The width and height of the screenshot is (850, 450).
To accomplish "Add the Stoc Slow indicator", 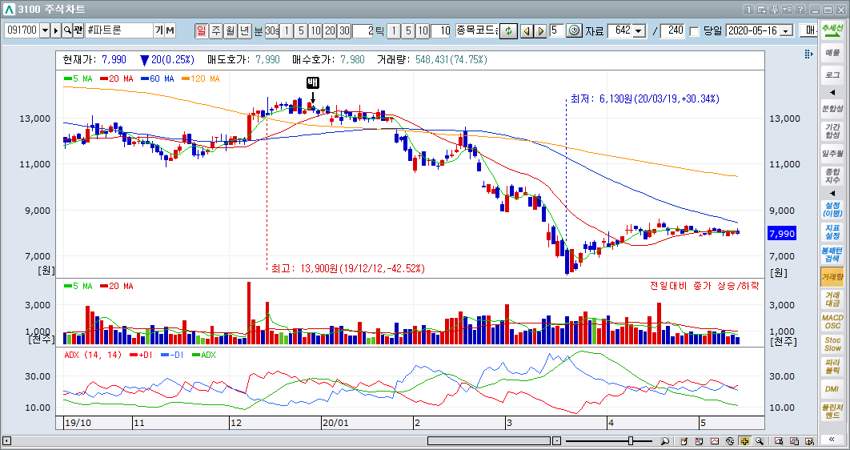I will [832, 344].
